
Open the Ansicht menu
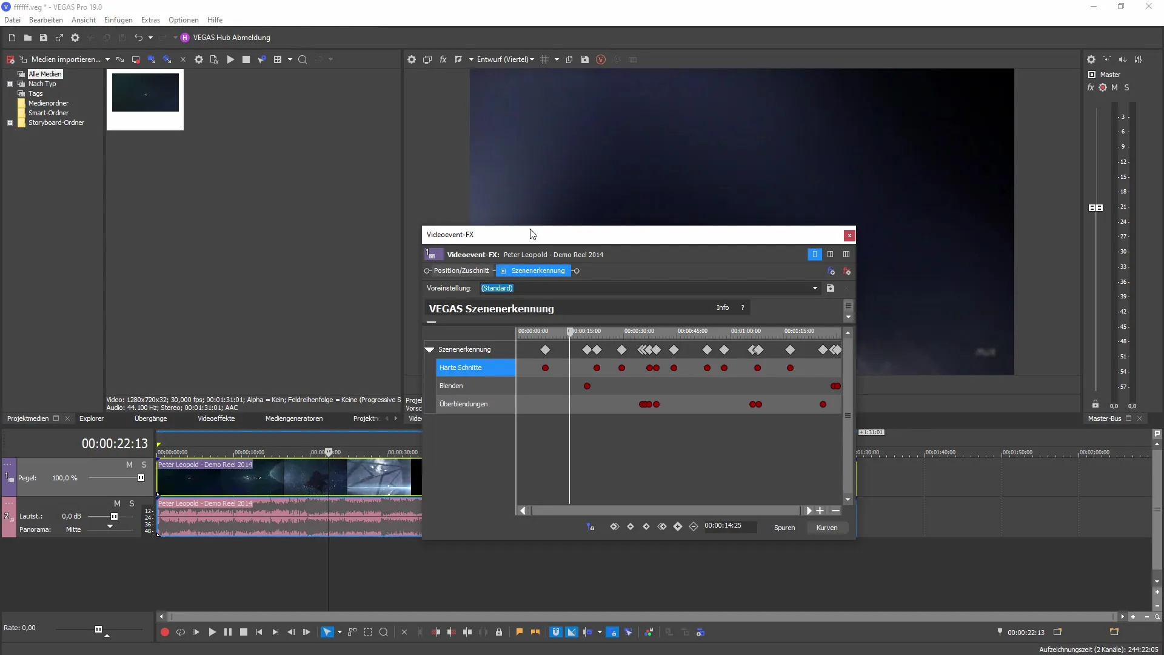tap(83, 20)
